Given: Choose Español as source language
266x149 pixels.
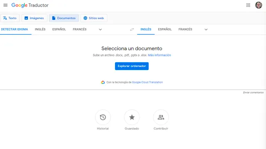Looking at the screenshot, I should [59, 29].
